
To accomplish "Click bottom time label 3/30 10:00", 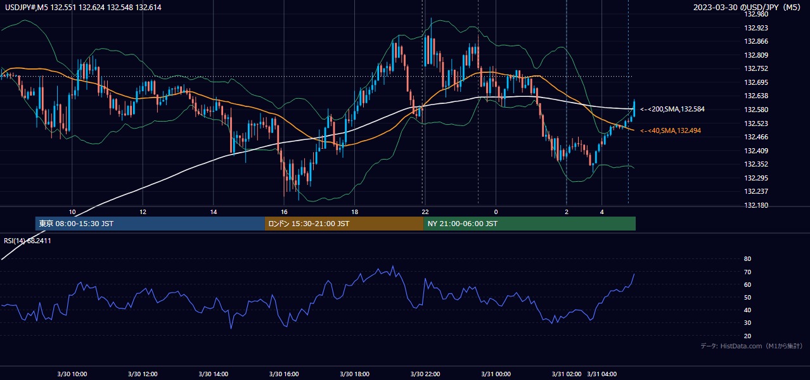I will pyautogui.click(x=72, y=374).
